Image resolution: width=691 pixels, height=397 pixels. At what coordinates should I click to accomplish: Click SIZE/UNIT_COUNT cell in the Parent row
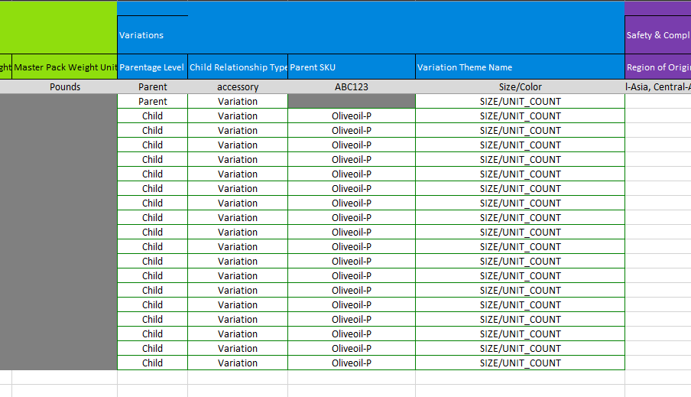pos(520,102)
